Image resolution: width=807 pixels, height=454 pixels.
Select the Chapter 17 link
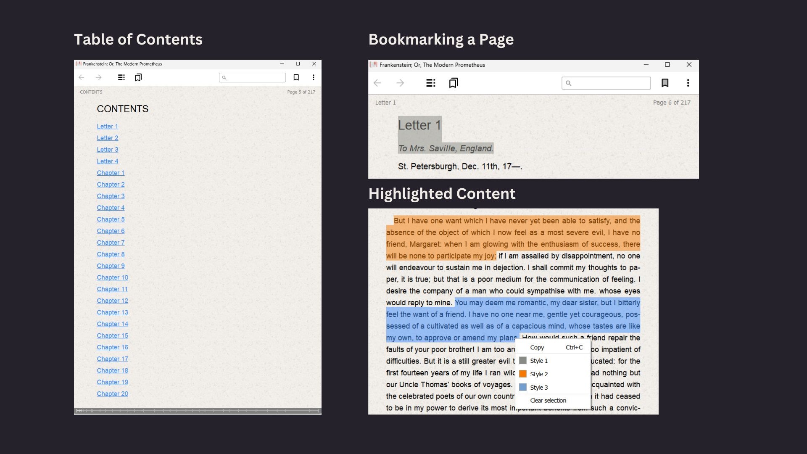click(x=112, y=359)
